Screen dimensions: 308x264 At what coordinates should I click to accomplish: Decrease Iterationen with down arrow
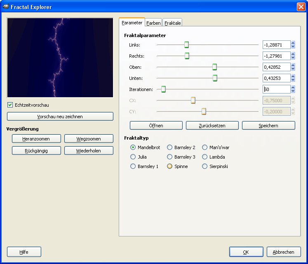[x=293, y=91]
